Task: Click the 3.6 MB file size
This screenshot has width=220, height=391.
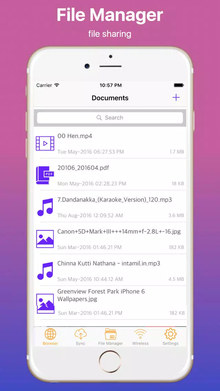Action: (176, 215)
